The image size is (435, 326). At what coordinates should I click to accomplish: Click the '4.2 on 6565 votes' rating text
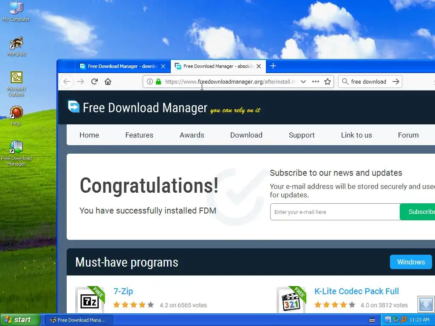click(183, 305)
